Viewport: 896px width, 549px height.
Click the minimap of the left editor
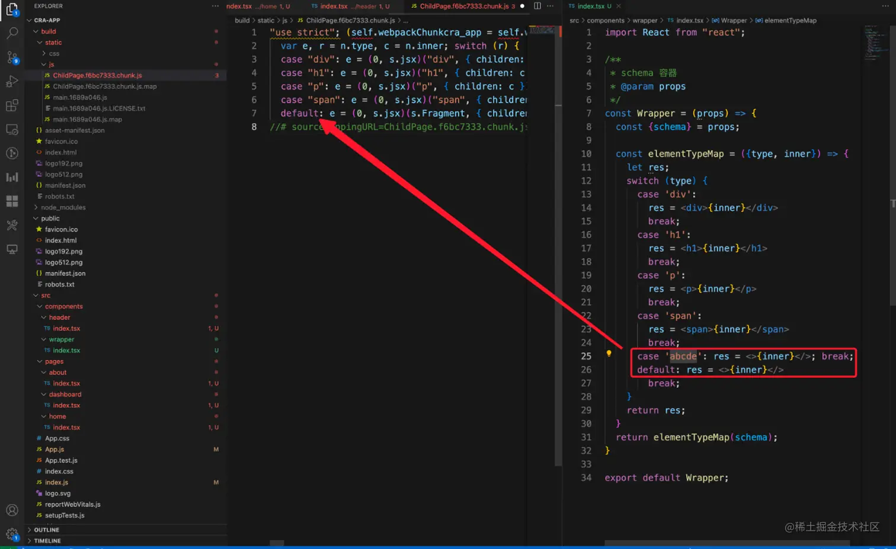click(x=542, y=30)
